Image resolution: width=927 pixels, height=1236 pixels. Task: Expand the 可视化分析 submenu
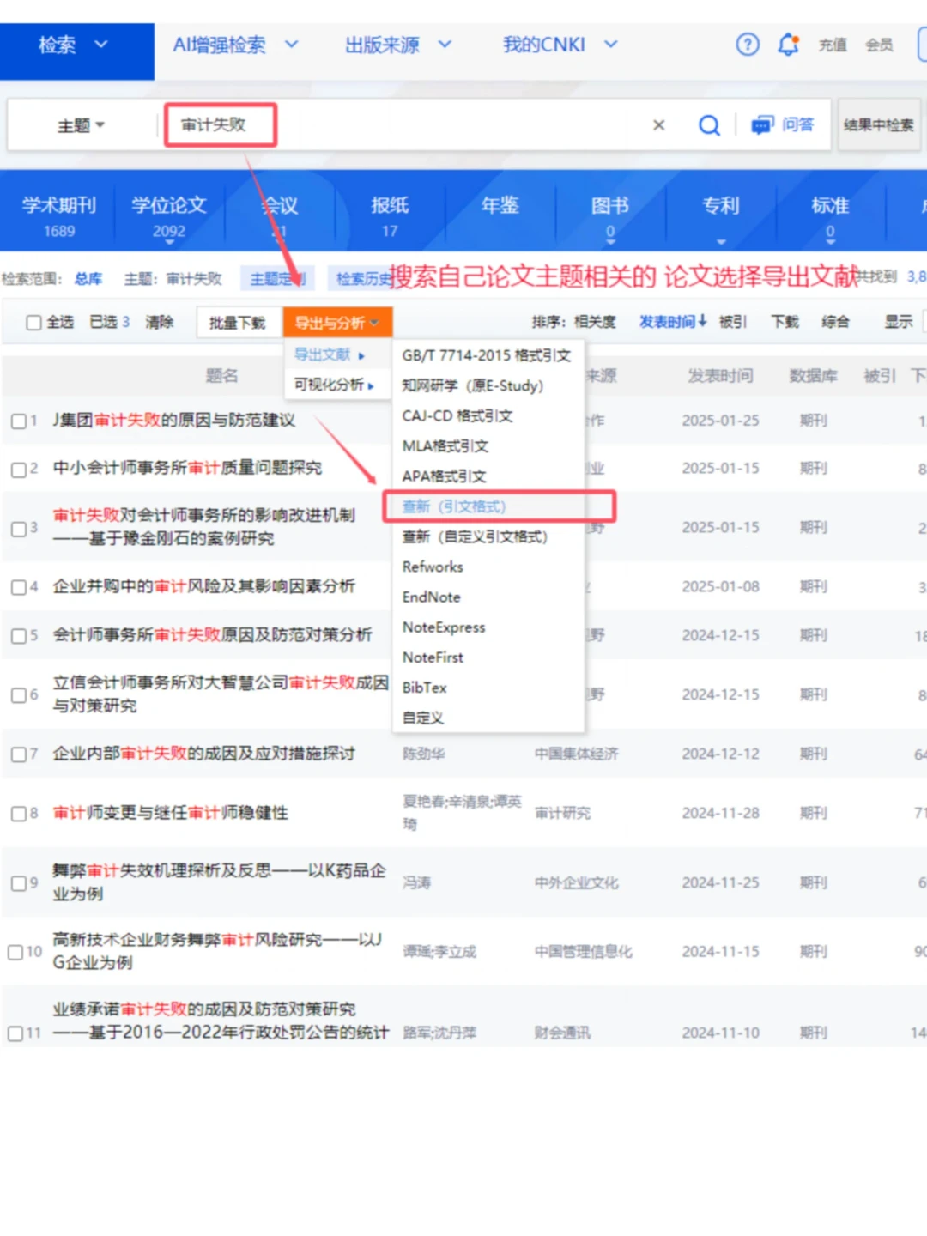pyautogui.click(x=334, y=385)
